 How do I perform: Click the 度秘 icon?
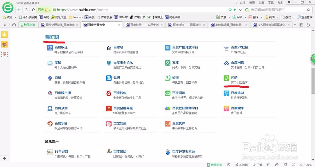50,63
